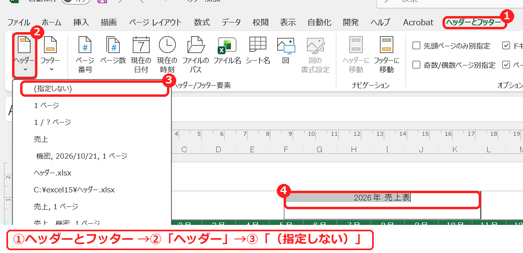523x253 pixels.
Task: Toggle the checked ペー… option checkbox
Action: pyautogui.click(x=506, y=64)
